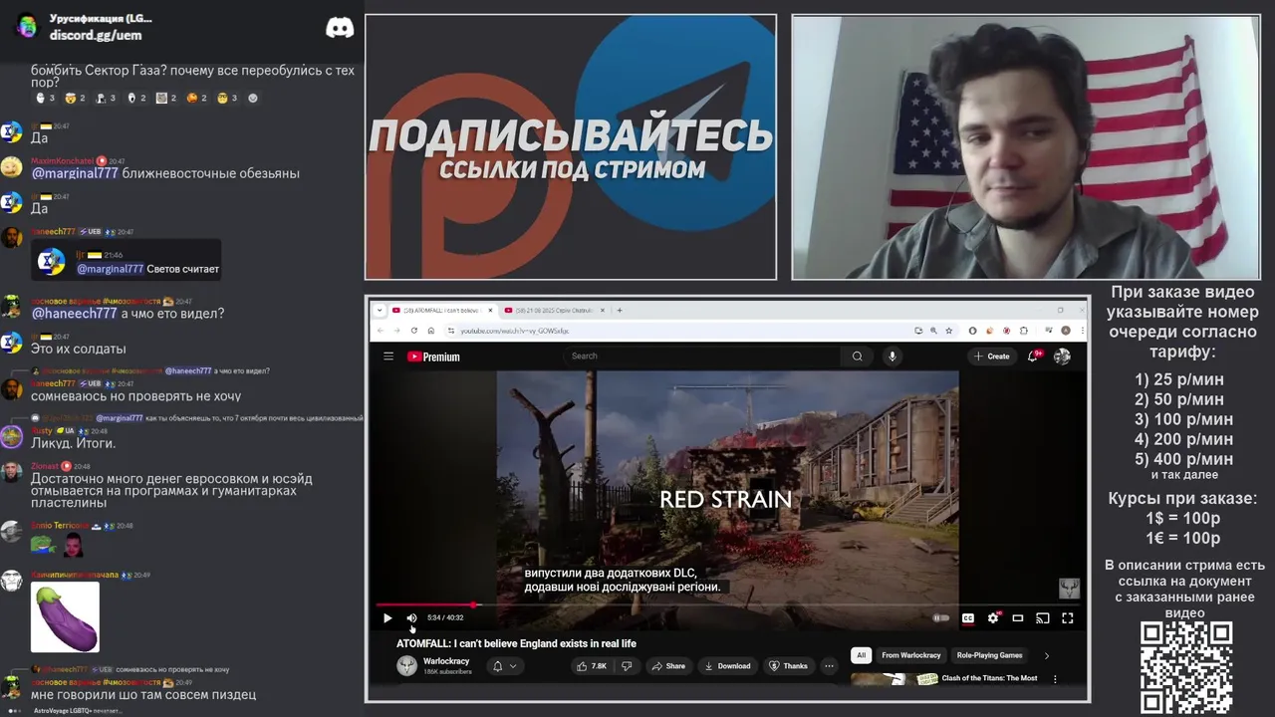Select the Role-Playing Games chip
Viewport: 1275px width, 717px height.
coord(990,655)
